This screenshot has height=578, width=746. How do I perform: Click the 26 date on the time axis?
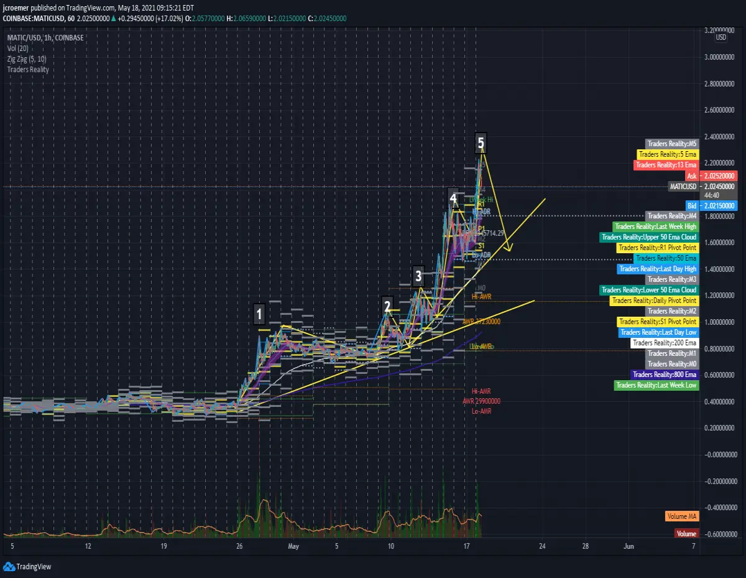[239, 546]
